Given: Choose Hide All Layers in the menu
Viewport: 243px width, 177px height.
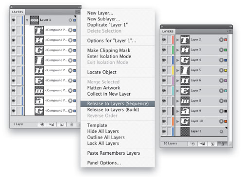Looking at the screenshot, I should tap(118, 131).
